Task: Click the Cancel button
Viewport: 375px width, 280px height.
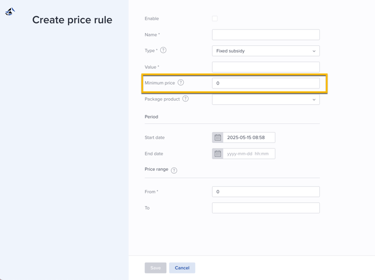Action: click(182, 268)
